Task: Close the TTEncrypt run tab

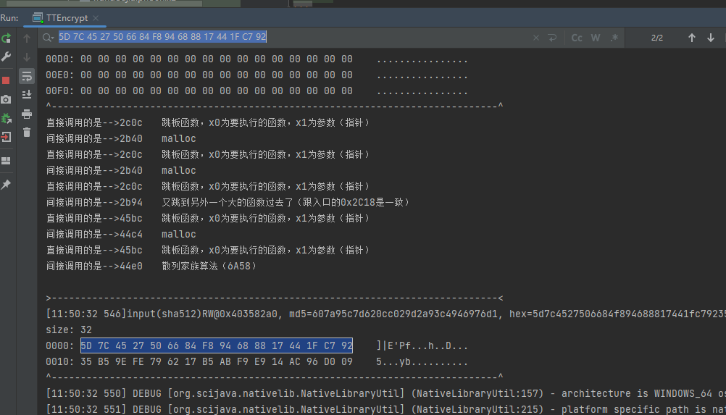Action: click(96, 18)
